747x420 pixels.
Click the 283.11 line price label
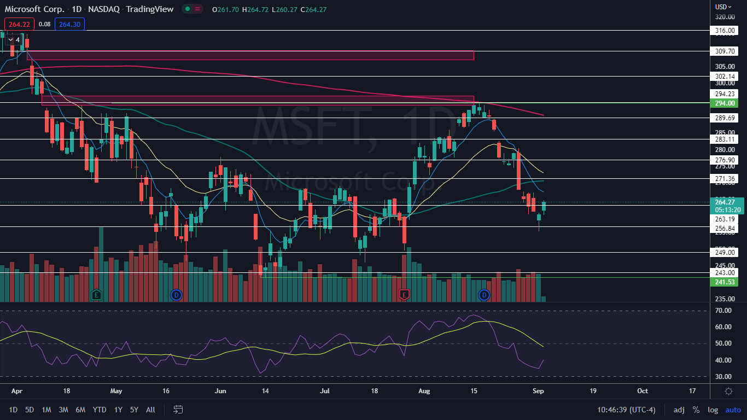(x=725, y=139)
